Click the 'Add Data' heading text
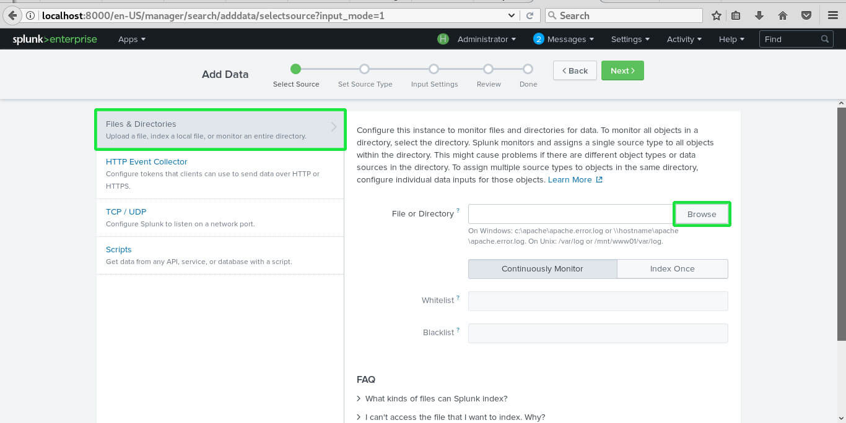This screenshot has width=846, height=423. tap(225, 74)
